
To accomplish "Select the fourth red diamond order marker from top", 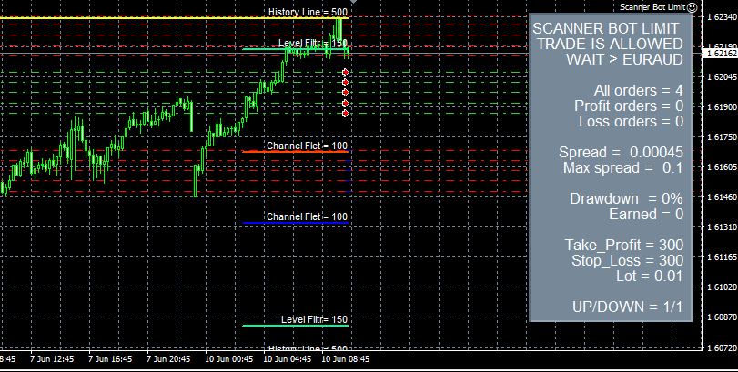I will [x=345, y=104].
